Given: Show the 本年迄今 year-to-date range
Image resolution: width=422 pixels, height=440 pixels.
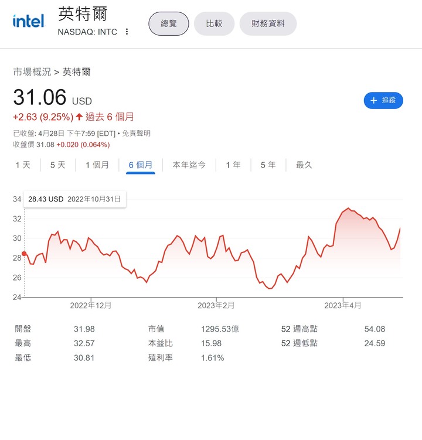Looking at the screenshot, I should coord(189,165).
